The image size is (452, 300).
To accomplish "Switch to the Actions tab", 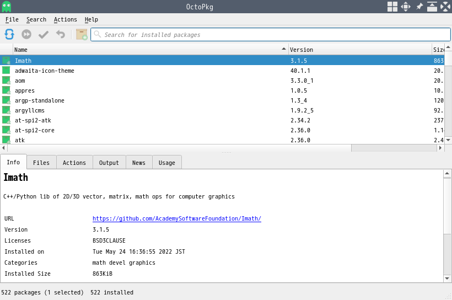I will tap(74, 162).
